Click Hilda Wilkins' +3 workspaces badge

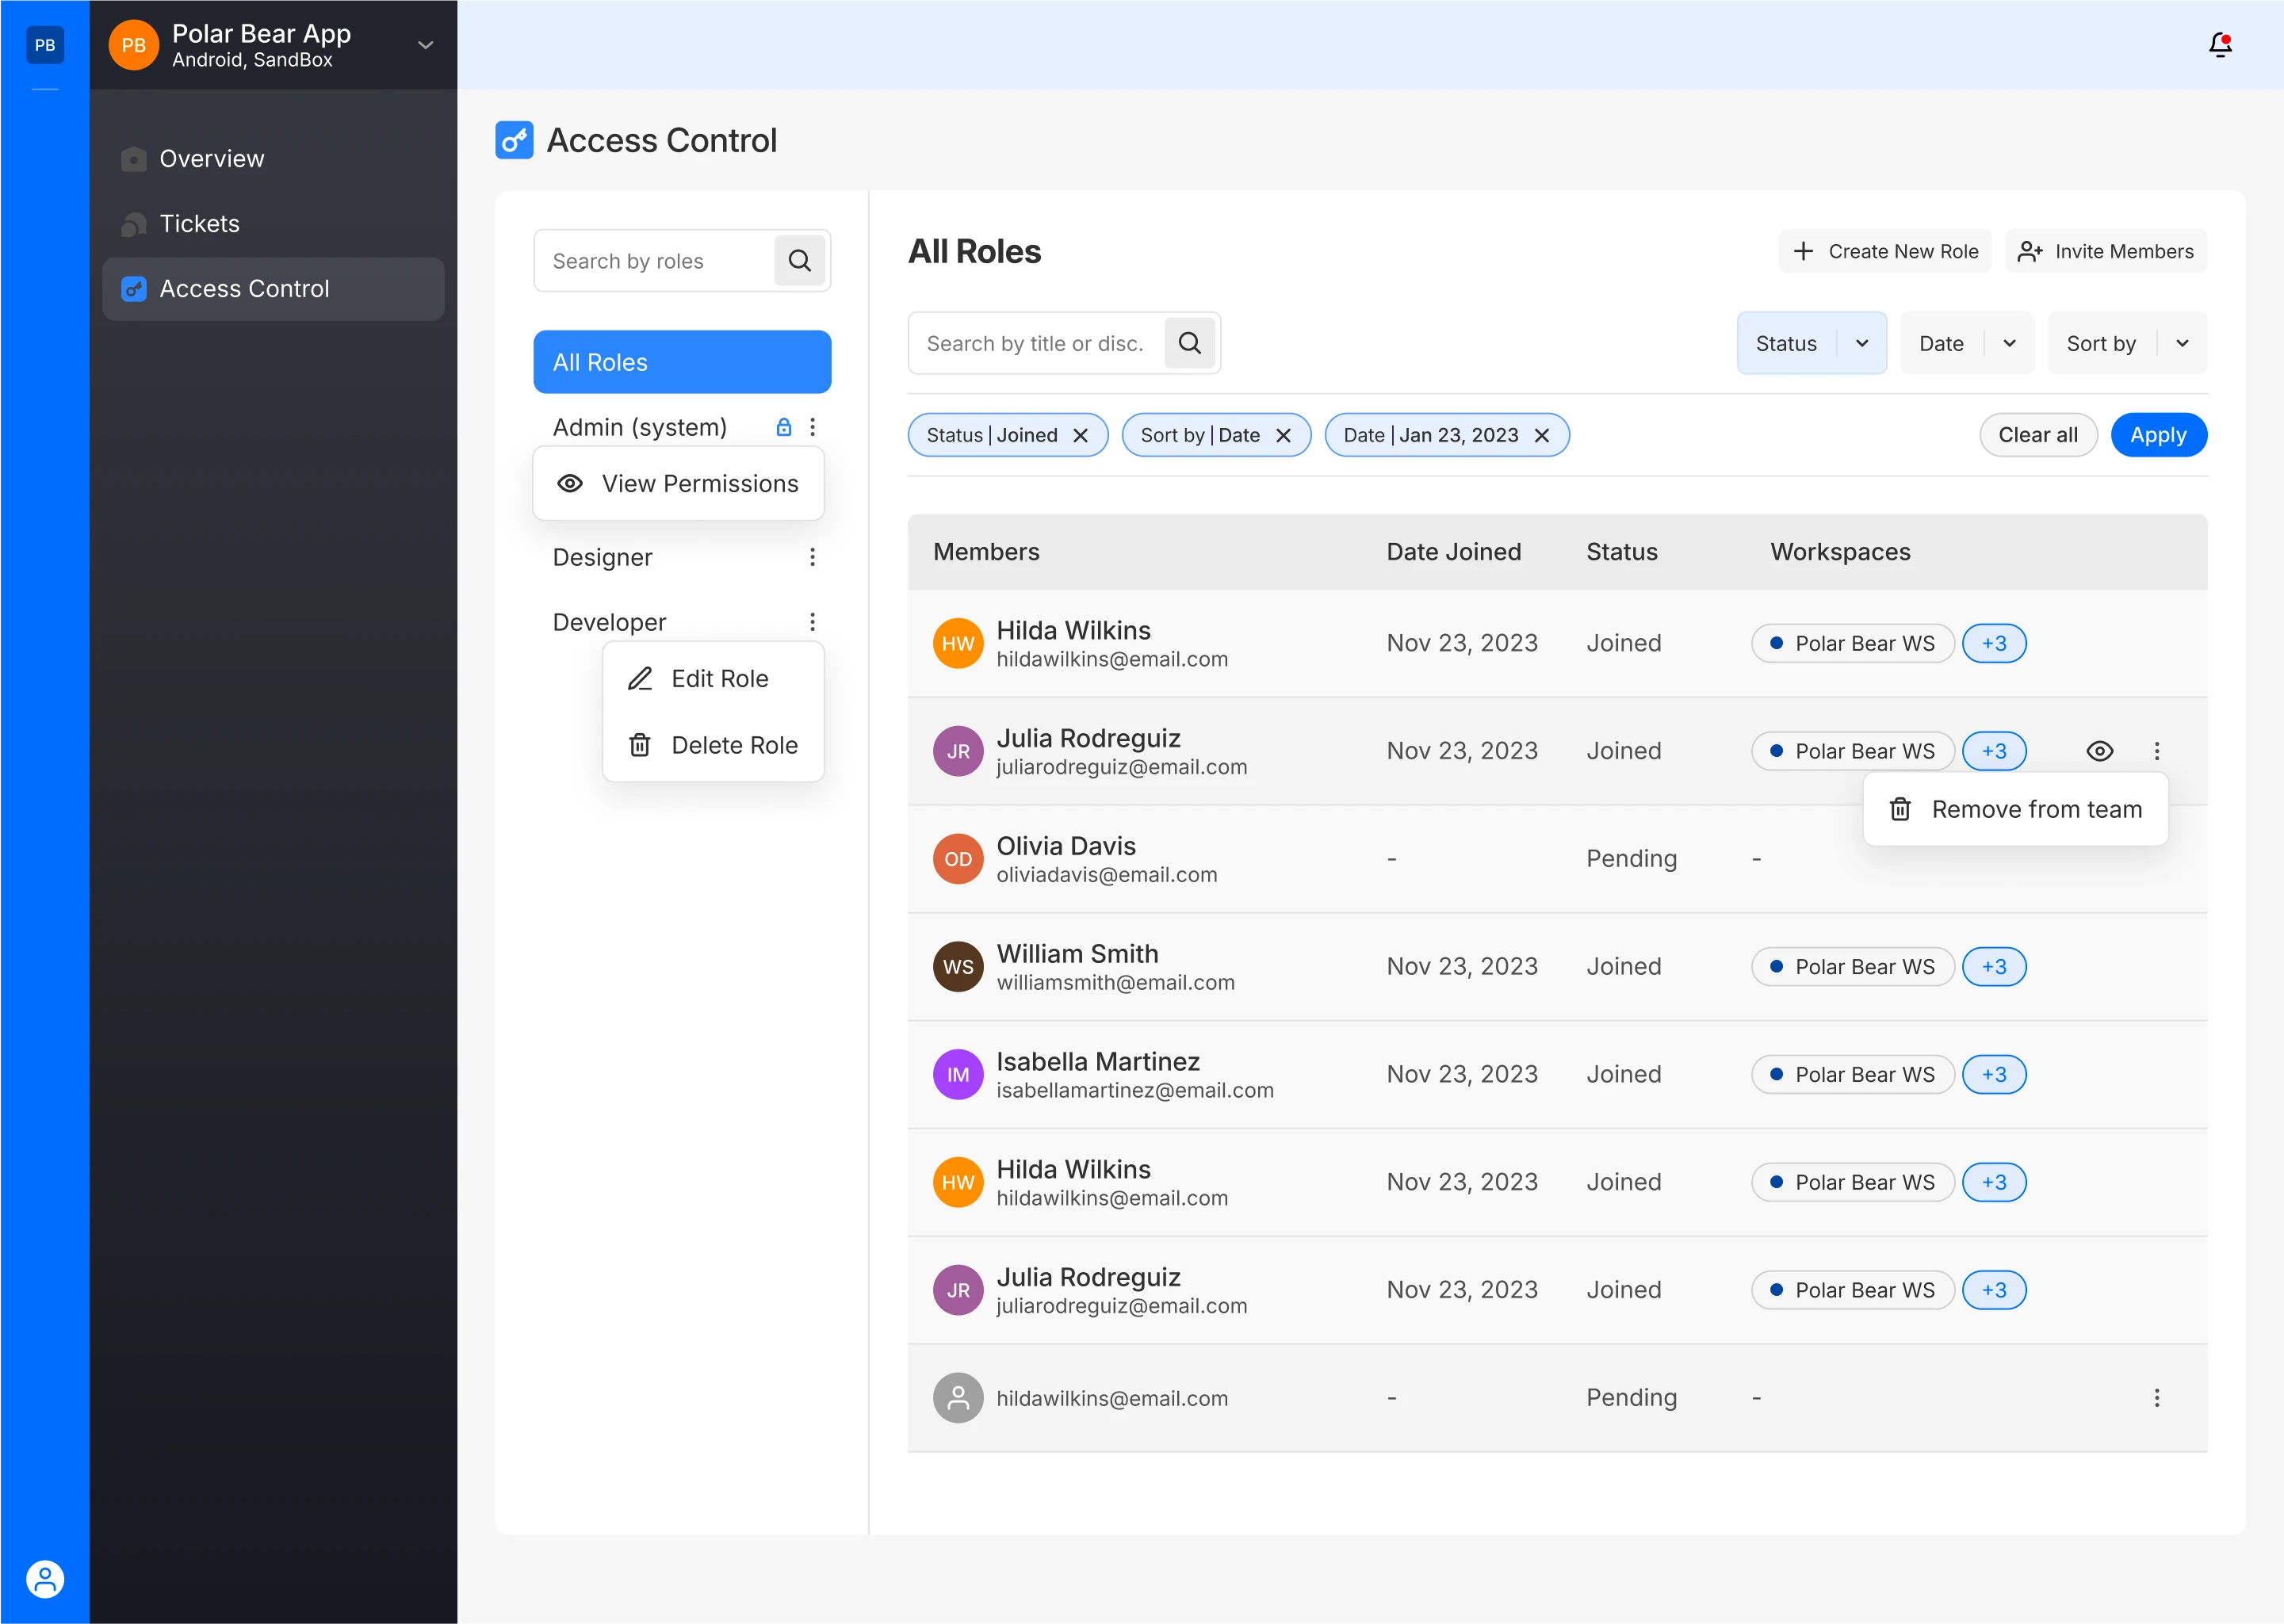1993,643
